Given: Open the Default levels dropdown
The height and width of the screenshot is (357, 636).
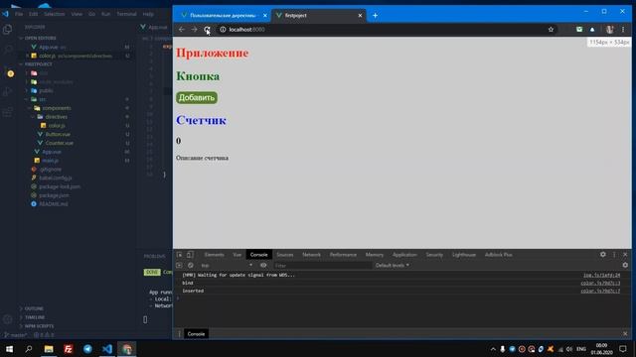Looking at the screenshot, I should click(x=393, y=265).
